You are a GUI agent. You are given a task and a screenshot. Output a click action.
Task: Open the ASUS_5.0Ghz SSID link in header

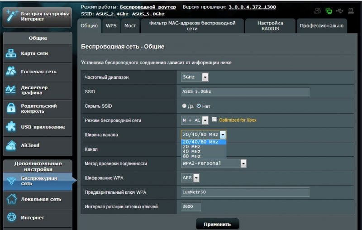coord(148,14)
